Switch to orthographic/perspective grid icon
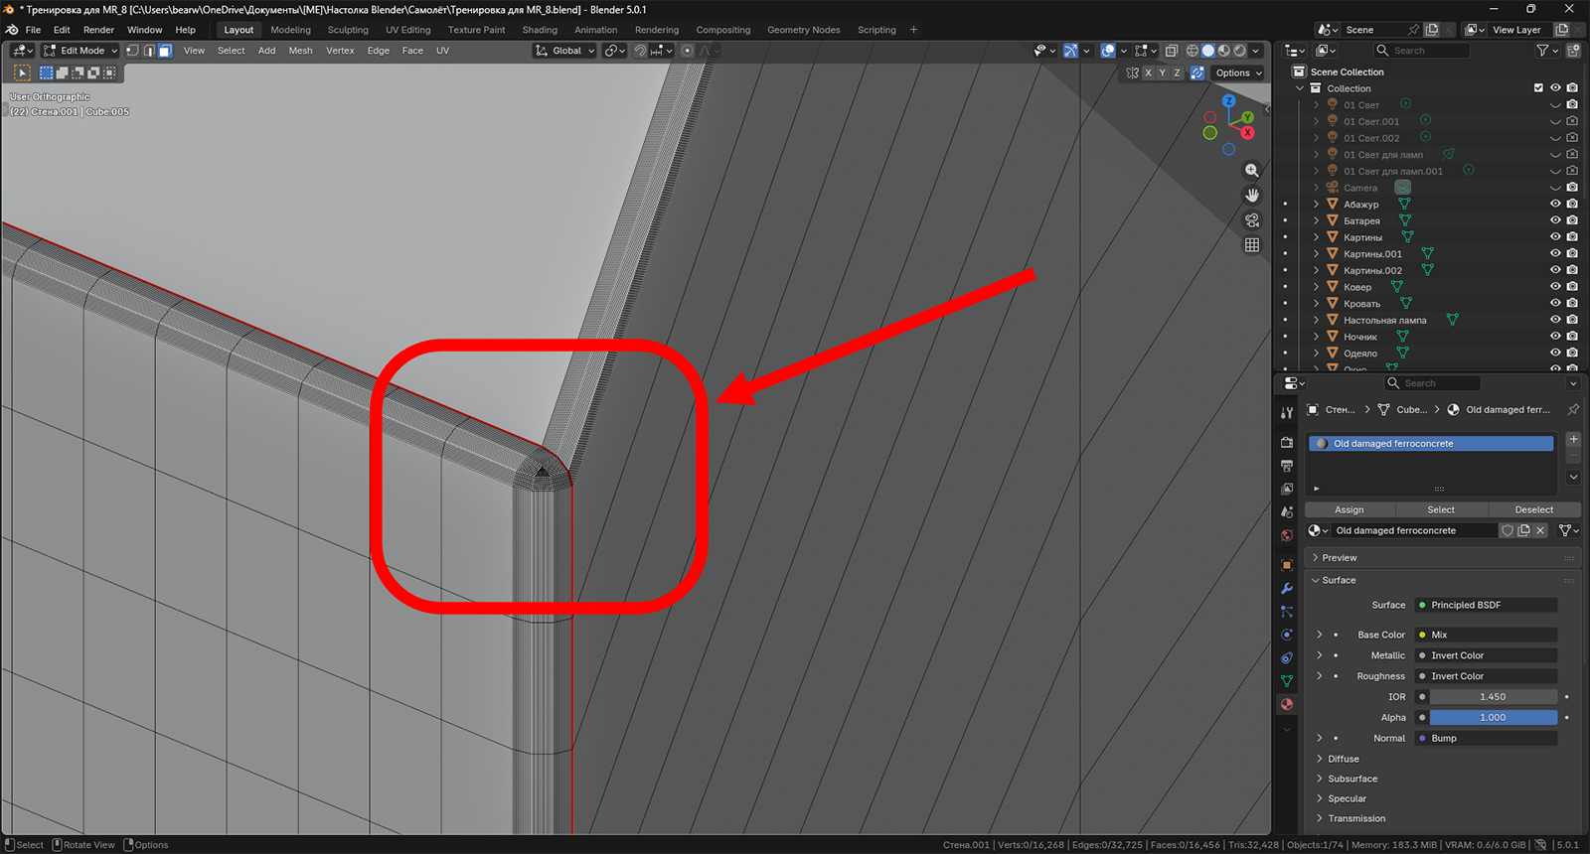1590x854 pixels. point(1252,245)
